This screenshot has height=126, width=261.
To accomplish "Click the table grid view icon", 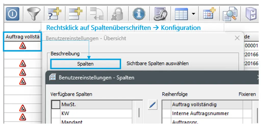I will tap(181, 14).
